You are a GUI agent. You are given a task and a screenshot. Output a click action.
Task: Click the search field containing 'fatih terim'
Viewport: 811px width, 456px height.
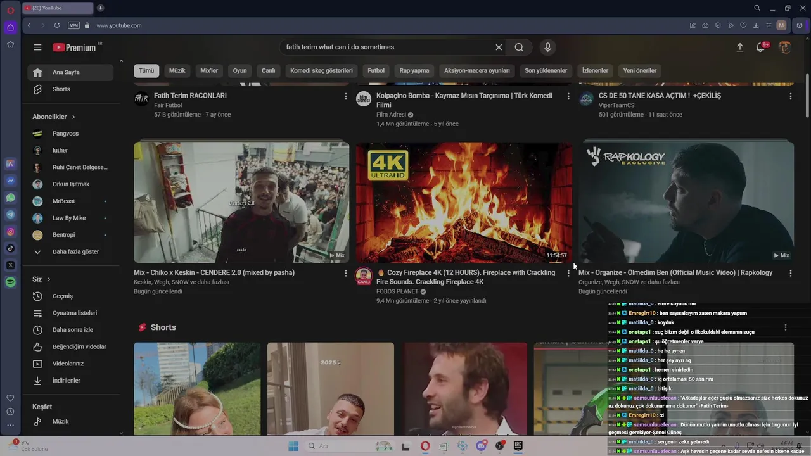pyautogui.click(x=388, y=47)
